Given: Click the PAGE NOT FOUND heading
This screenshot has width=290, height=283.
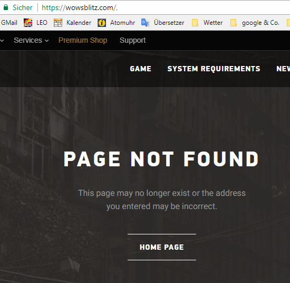Looking at the screenshot, I should [161, 159].
